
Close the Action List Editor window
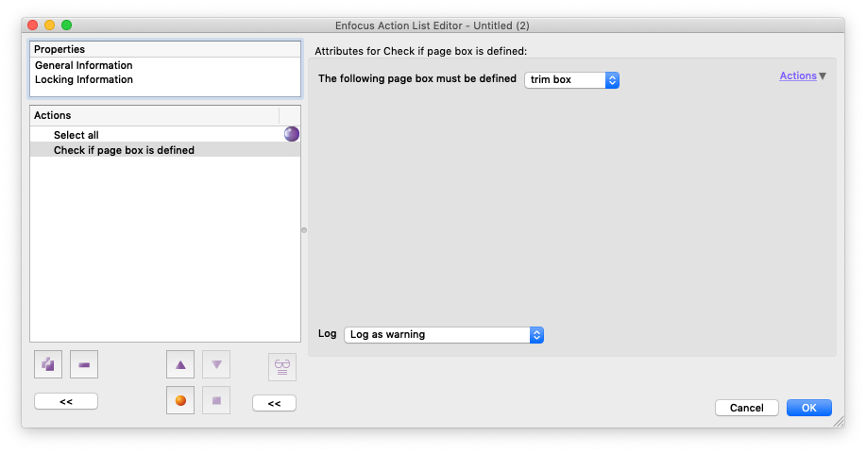point(33,25)
